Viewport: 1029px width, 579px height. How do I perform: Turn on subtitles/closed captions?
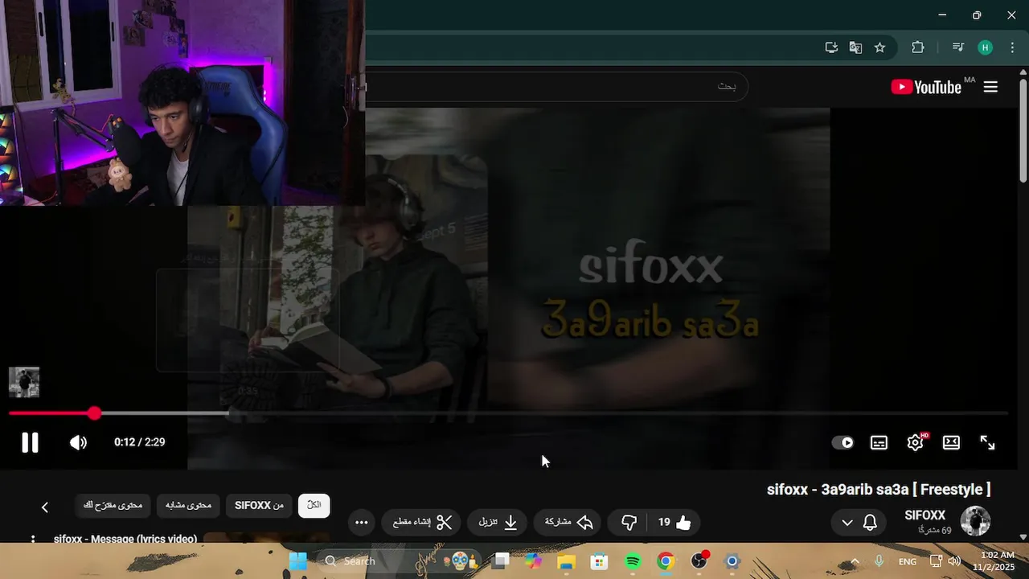(879, 442)
